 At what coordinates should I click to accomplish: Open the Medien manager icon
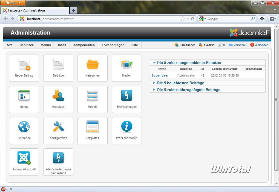(127, 68)
